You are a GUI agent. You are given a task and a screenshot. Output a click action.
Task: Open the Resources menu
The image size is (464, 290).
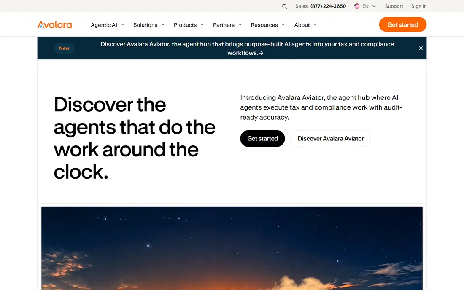click(264, 25)
